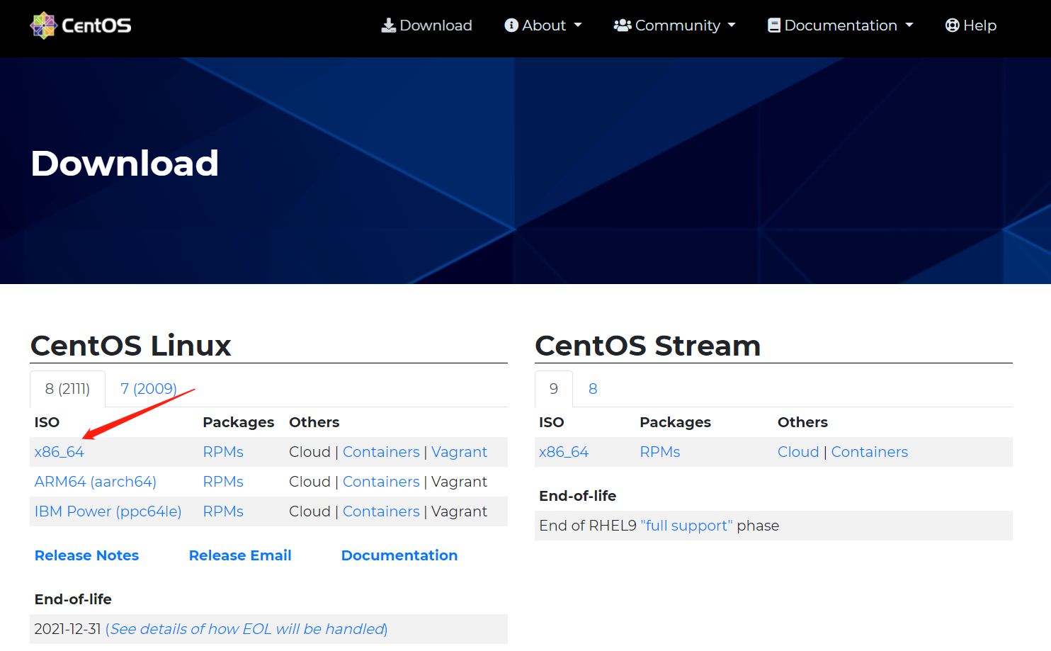Expand the About dropdown arrow
The width and height of the screenshot is (1051, 651).
pos(578,26)
